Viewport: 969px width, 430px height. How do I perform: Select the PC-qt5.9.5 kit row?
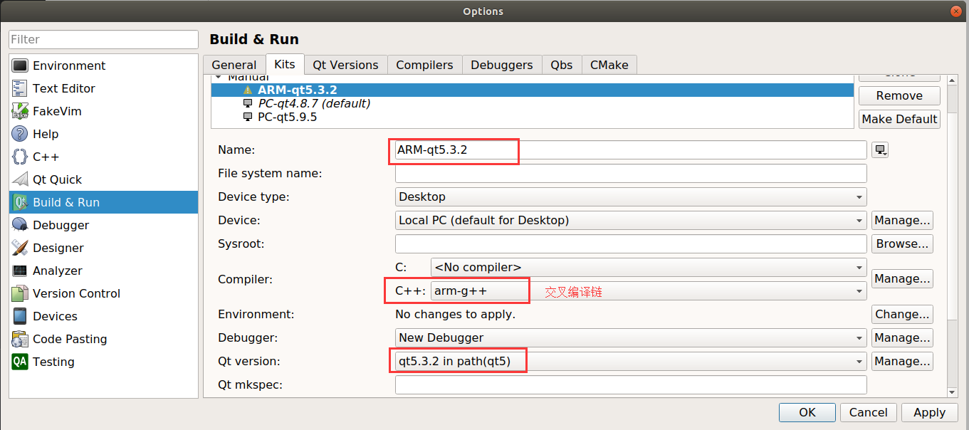pos(533,117)
